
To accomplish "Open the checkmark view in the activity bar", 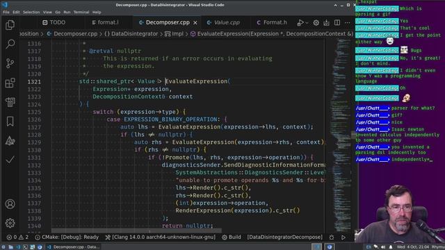I will (x=10, y=160).
